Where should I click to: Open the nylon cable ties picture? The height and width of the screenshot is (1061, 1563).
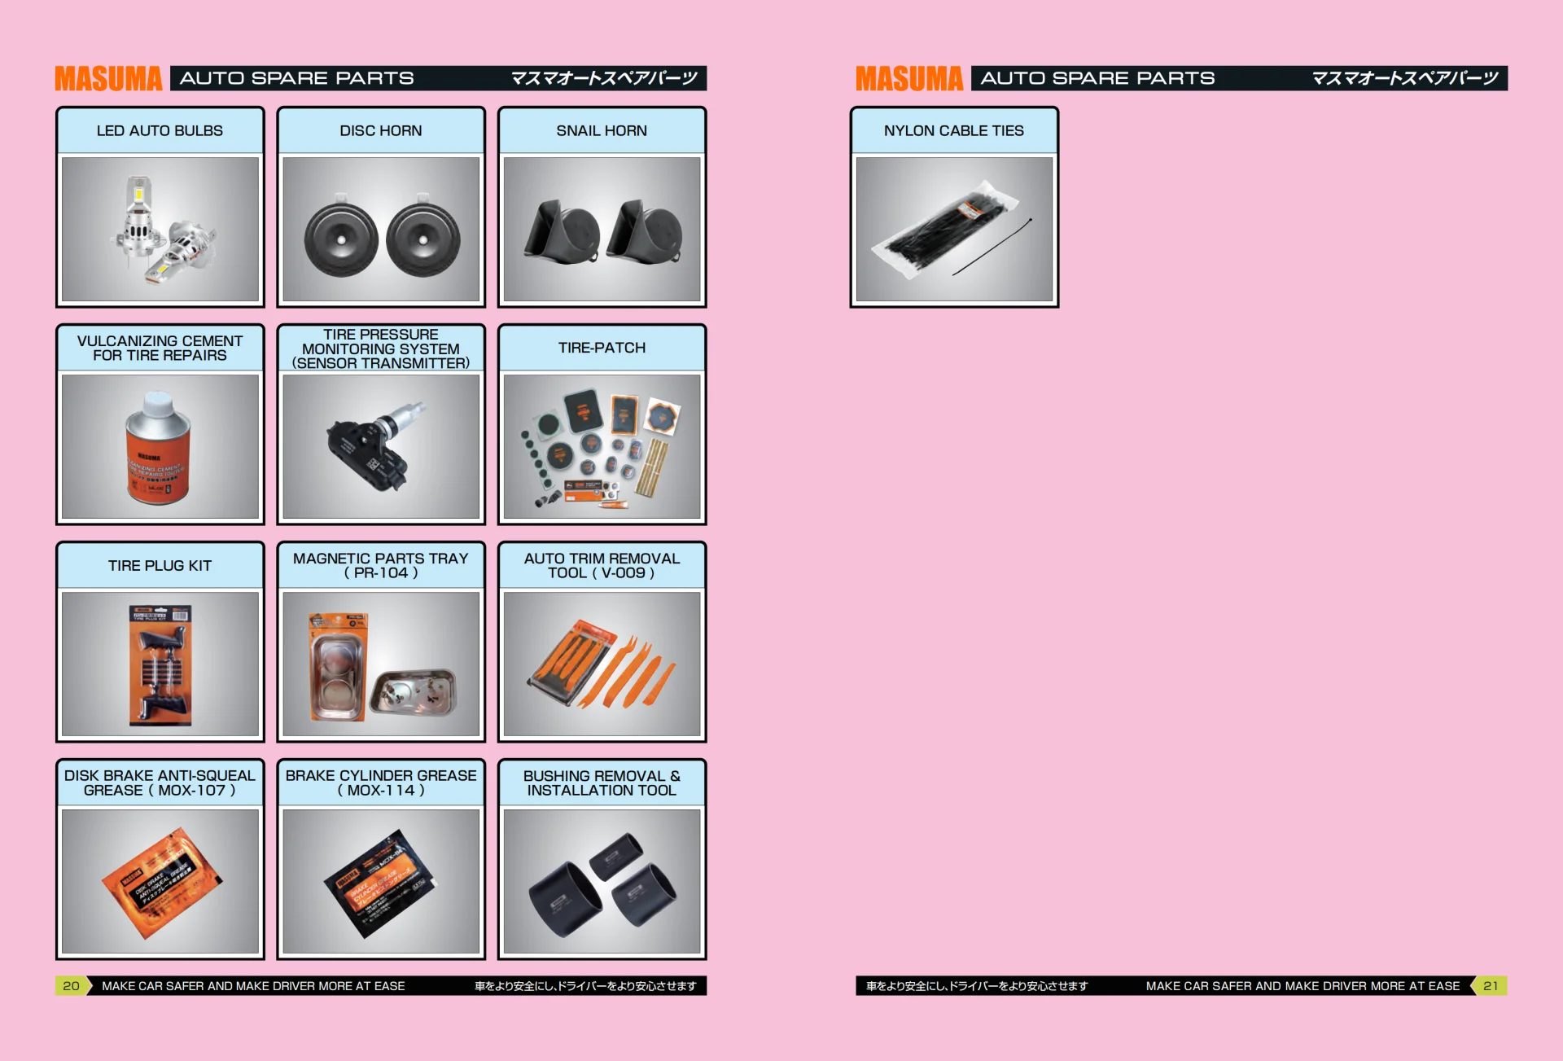point(954,229)
